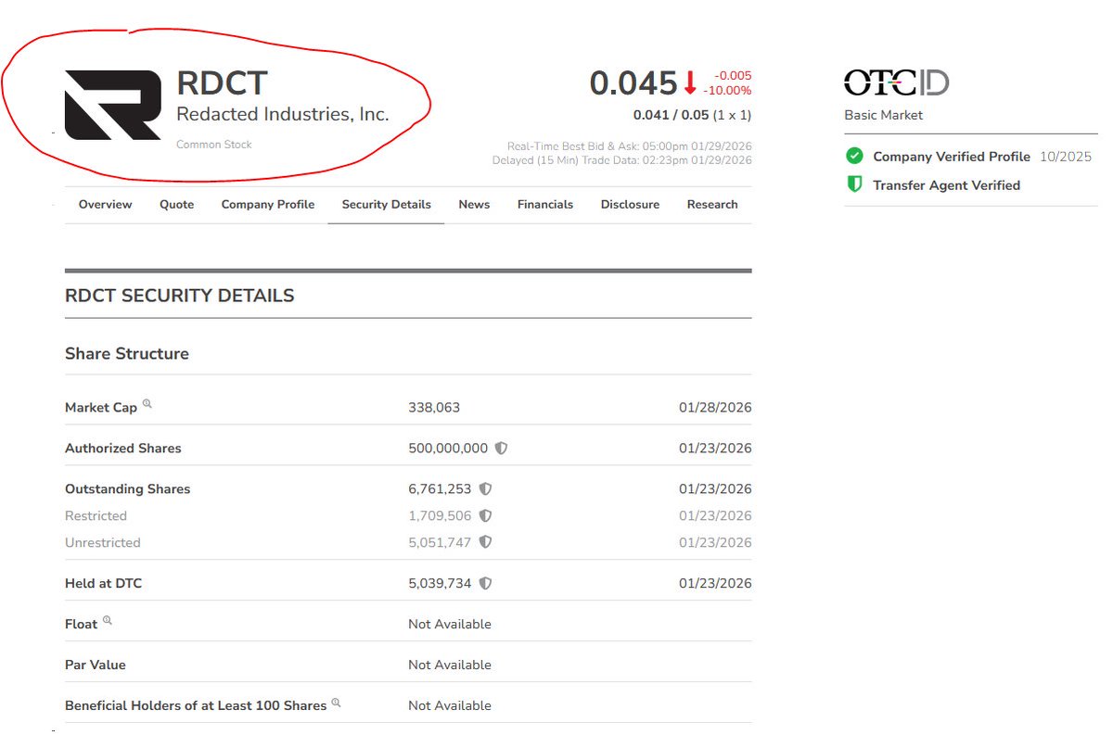The height and width of the screenshot is (735, 1113).
Task: Switch to the Quote tab
Action: pos(176,204)
